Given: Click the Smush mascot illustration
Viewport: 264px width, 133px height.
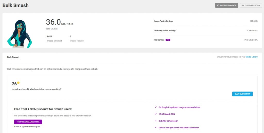Looking at the screenshot, I should (x=19, y=34).
